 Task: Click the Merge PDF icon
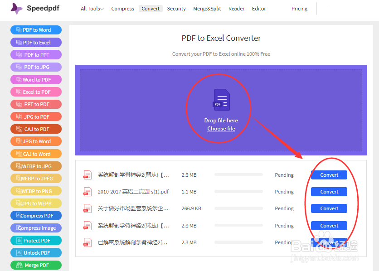point(19,265)
